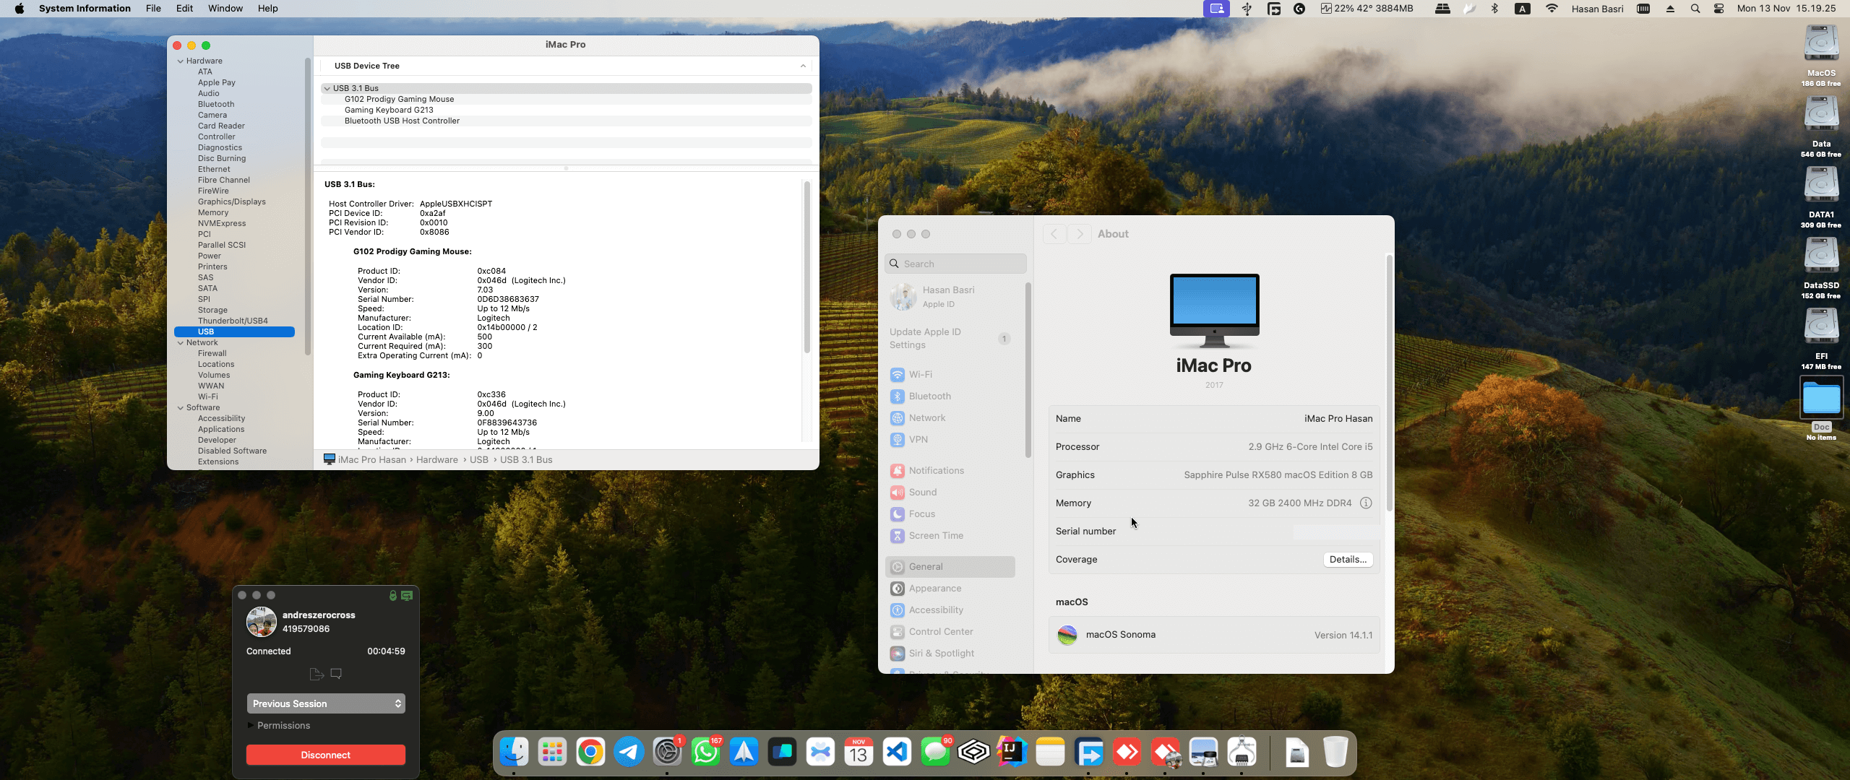Click the Search field in System Settings
The height and width of the screenshot is (780, 1850).
[x=955, y=264]
